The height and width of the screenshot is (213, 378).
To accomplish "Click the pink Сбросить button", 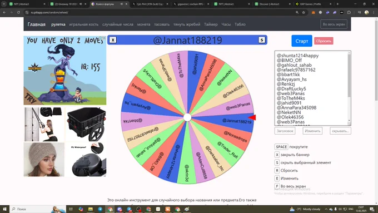I will (x=324, y=41).
